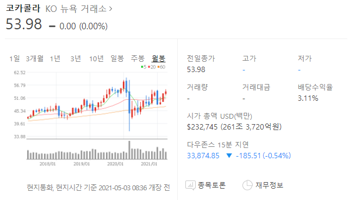Switch chart to 3년 tab

click(x=76, y=59)
